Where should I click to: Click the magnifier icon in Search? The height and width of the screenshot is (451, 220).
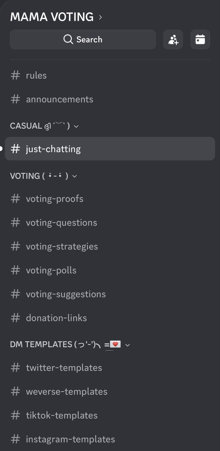pyautogui.click(x=68, y=39)
